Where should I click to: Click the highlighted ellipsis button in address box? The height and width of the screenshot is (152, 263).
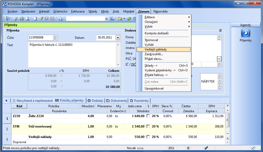tap(219, 59)
